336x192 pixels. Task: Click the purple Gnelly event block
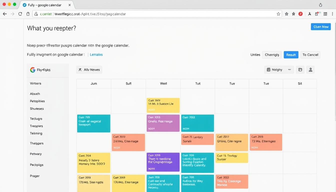tap(163, 123)
